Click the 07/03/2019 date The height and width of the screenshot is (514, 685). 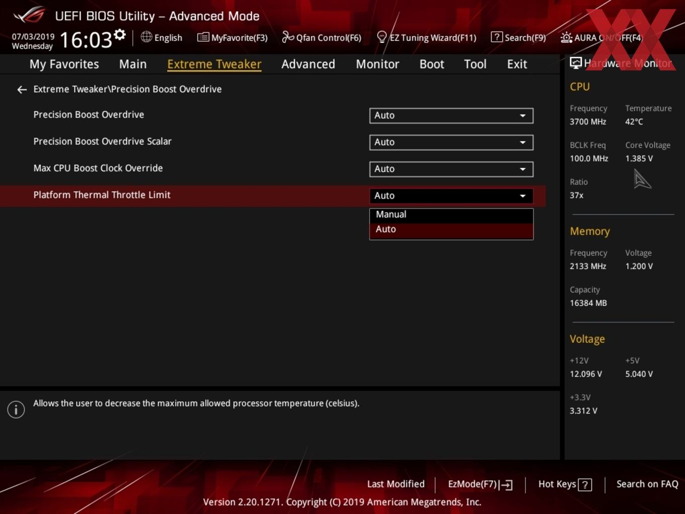point(33,37)
